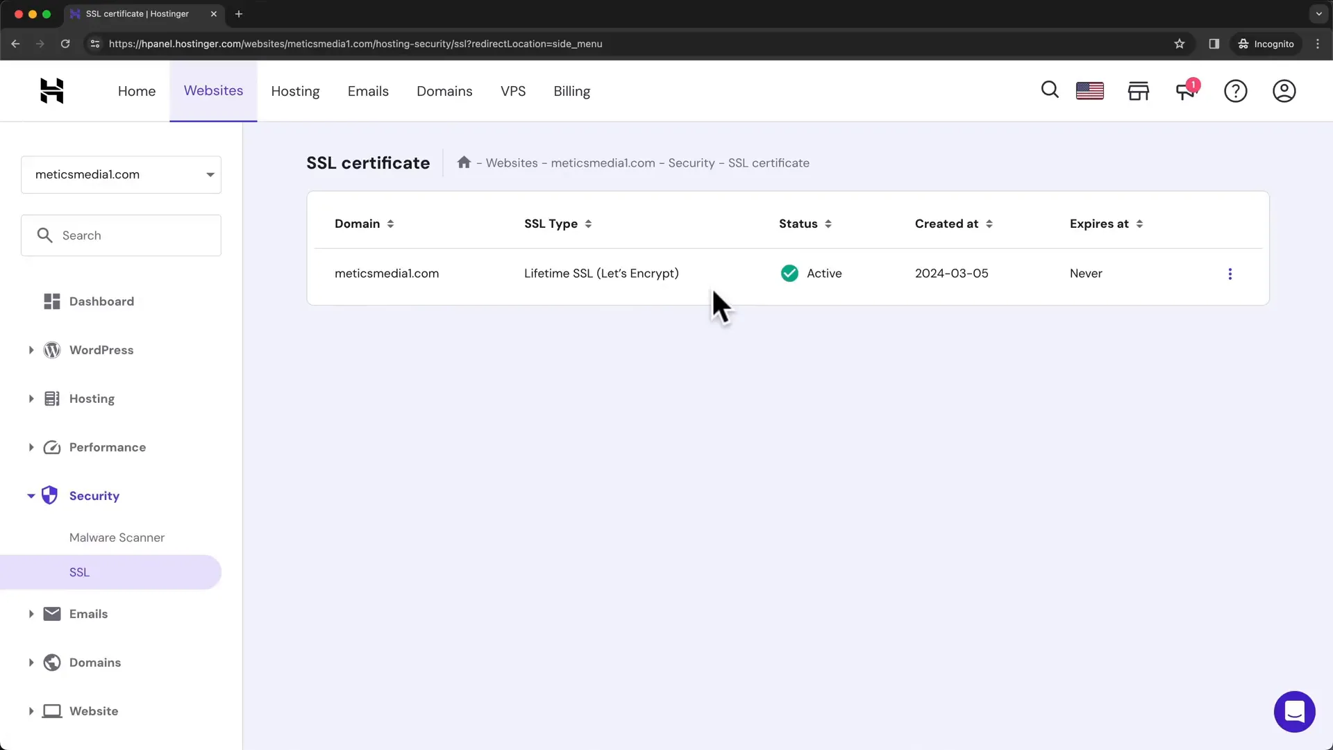The height and width of the screenshot is (750, 1333).
Task: Click the Website laptop icon in sidebar
Action: (x=52, y=711)
